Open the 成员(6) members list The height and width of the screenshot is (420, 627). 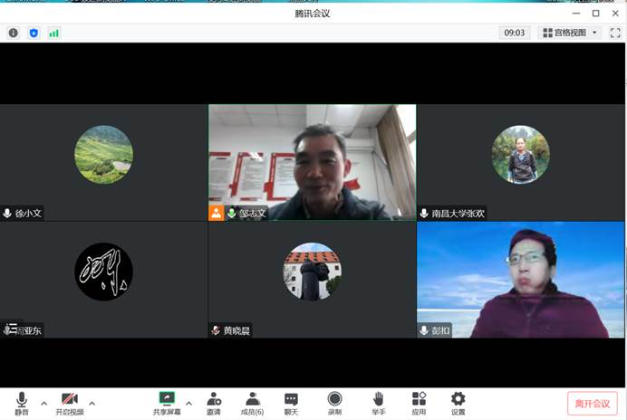coord(252,402)
